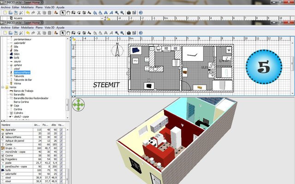Open Mobiliario menu in back window

[28, 7]
